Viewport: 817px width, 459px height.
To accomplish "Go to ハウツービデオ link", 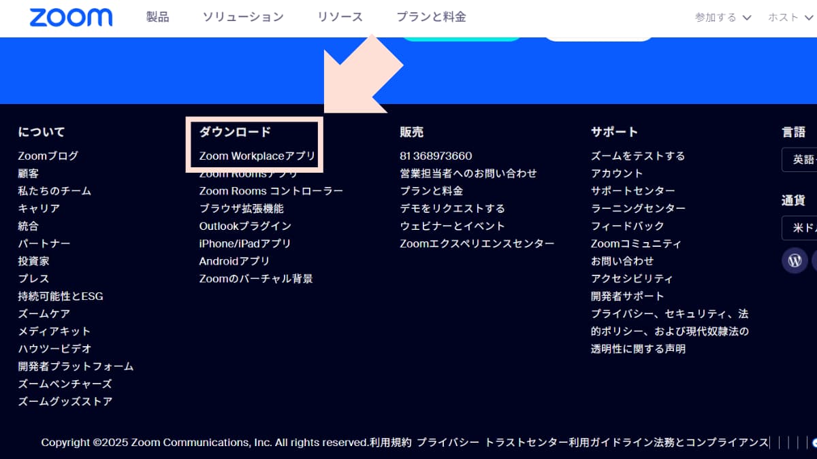I will tap(54, 349).
